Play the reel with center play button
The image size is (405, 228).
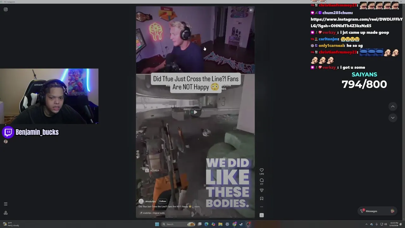195,112
